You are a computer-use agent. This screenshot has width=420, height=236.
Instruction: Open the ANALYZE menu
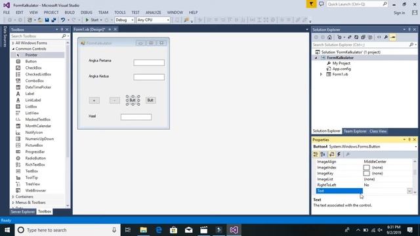pos(153,12)
